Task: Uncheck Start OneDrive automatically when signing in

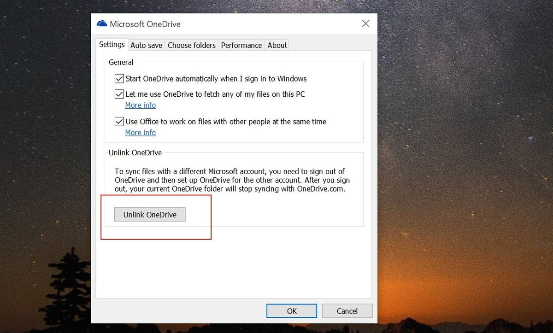Action: [119, 78]
